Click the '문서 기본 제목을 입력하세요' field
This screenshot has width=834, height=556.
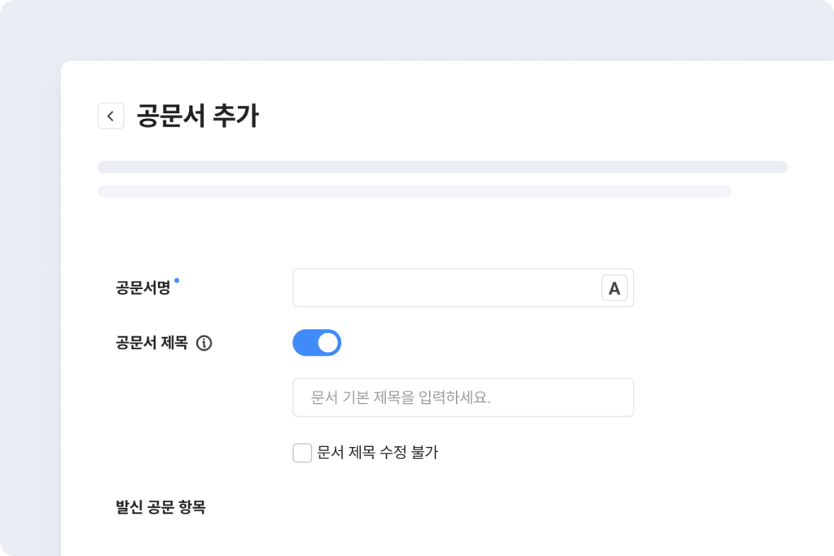coord(463,397)
